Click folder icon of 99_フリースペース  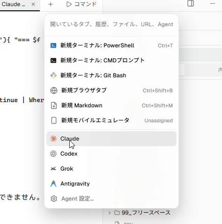point(117,213)
